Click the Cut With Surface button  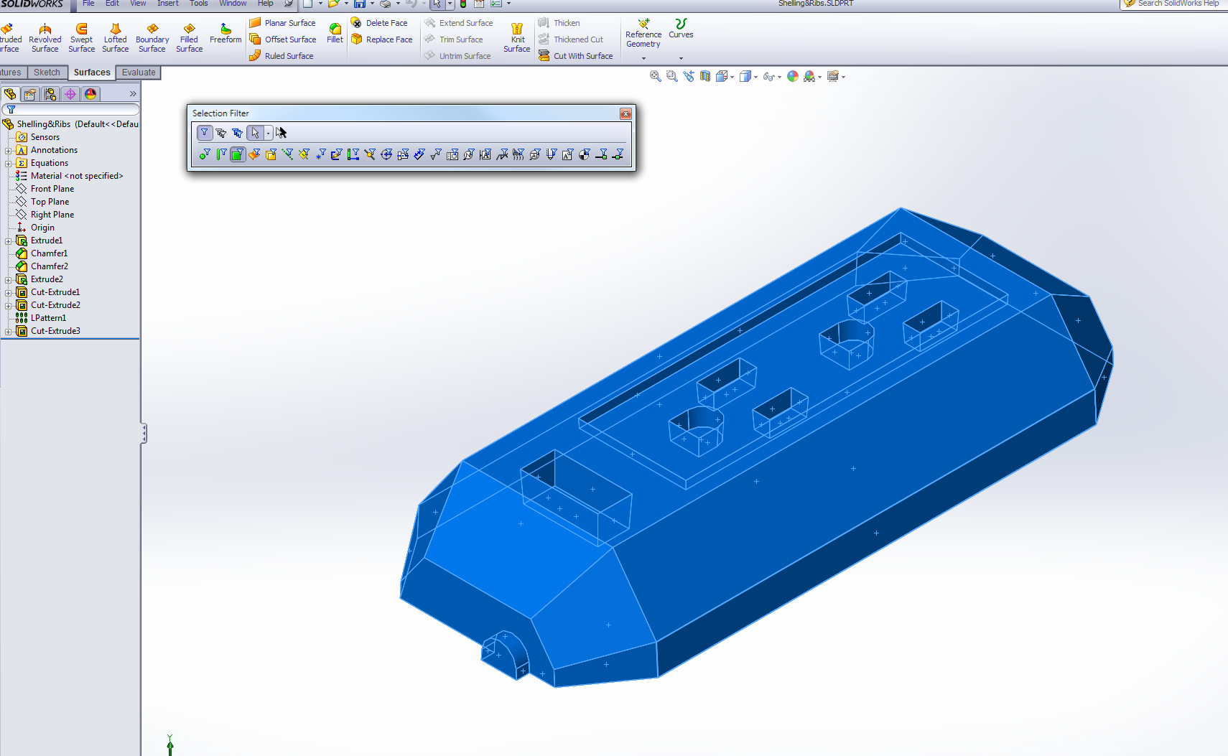(576, 56)
